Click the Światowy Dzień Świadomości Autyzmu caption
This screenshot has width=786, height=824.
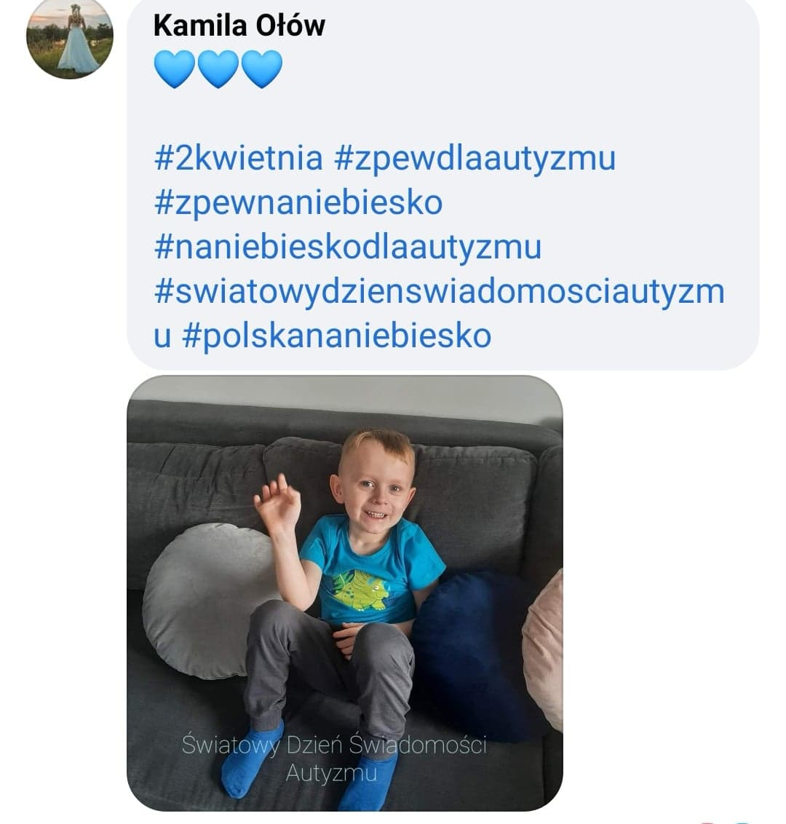tap(333, 758)
